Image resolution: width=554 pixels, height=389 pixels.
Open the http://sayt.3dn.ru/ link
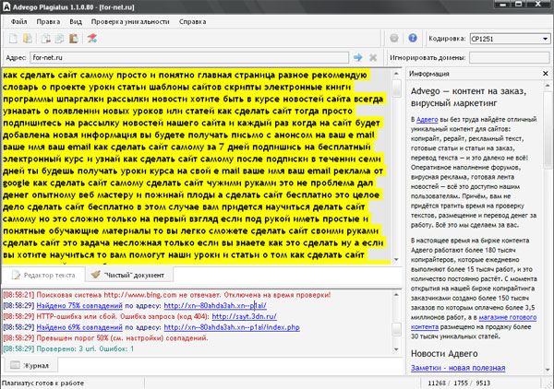click(x=244, y=317)
